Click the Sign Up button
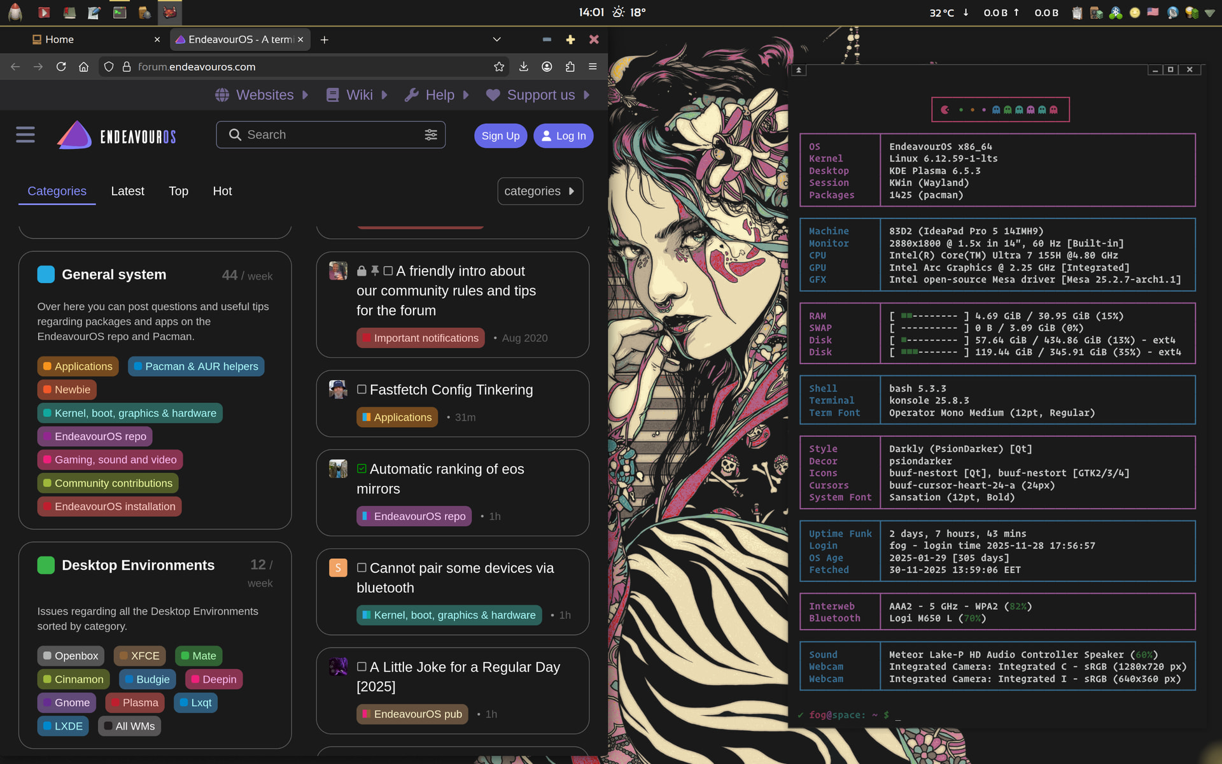The width and height of the screenshot is (1222, 764). pyautogui.click(x=500, y=136)
